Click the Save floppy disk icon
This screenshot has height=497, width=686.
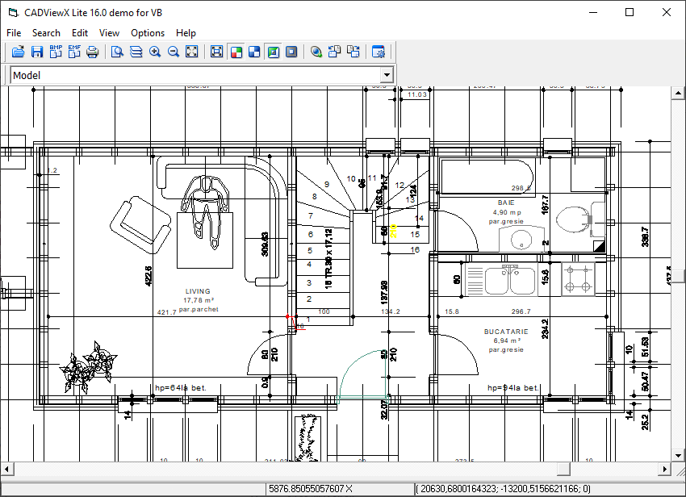pos(37,52)
